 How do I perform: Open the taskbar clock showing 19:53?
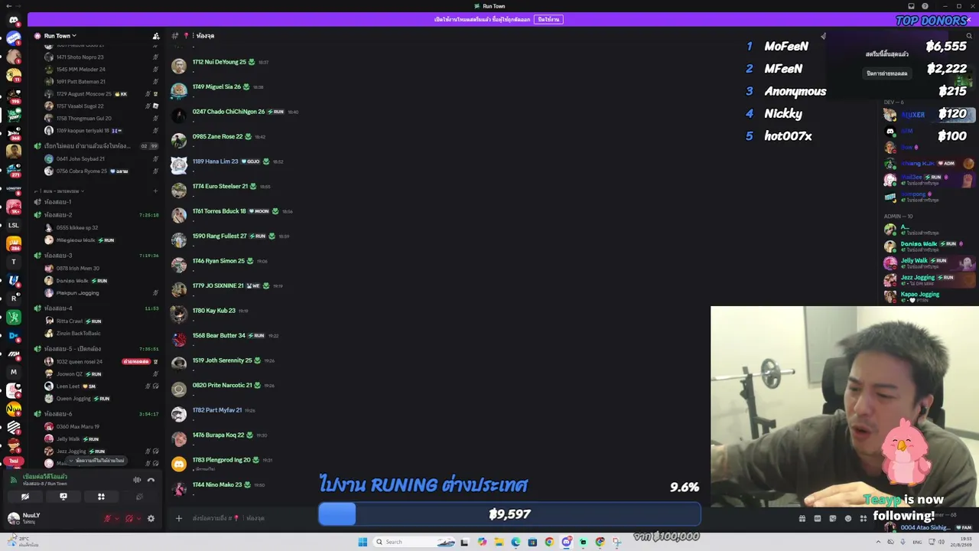point(960,542)
